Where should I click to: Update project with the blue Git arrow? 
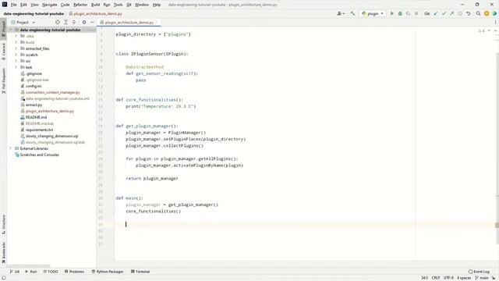click(x=436, y=14)
